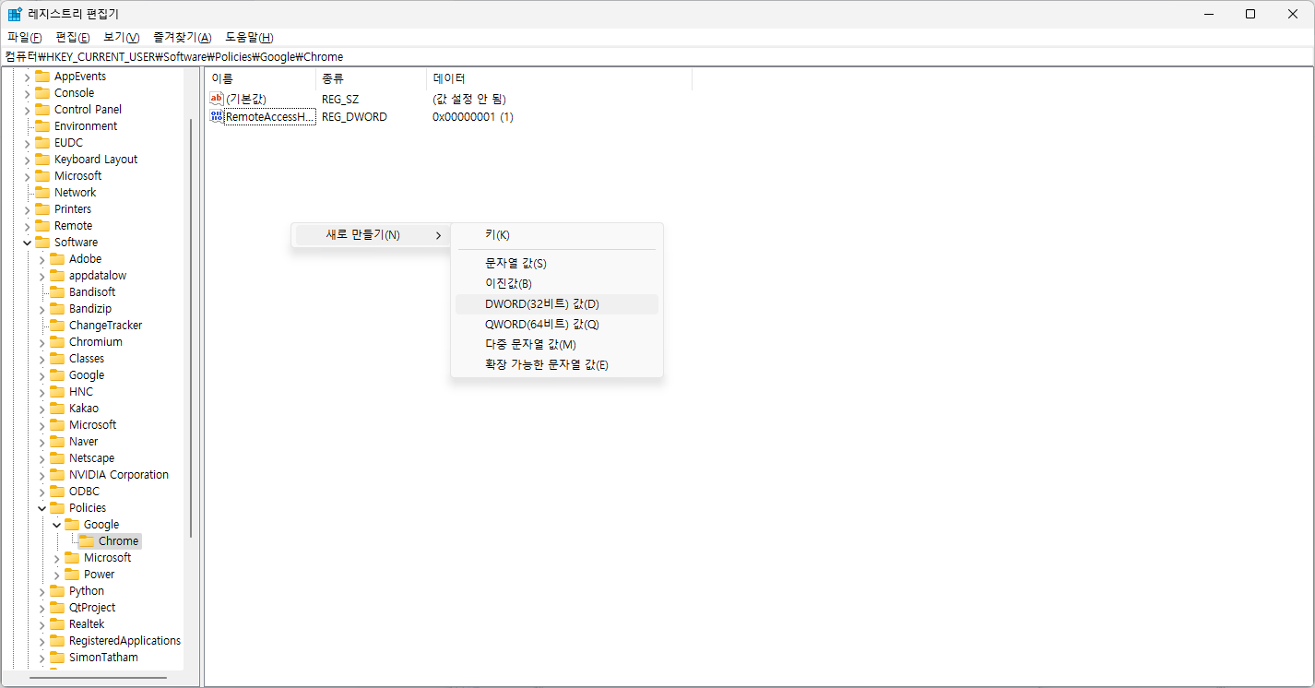This screenshot has width=1315, height=688.
Task: Sort by the 종류 column header
Action: pyautogui.click(x=371, y=79)
